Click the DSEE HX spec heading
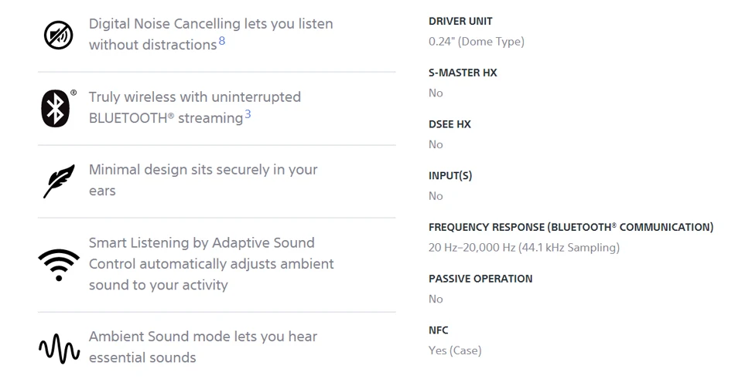735x379 pixels. [450, 124]
